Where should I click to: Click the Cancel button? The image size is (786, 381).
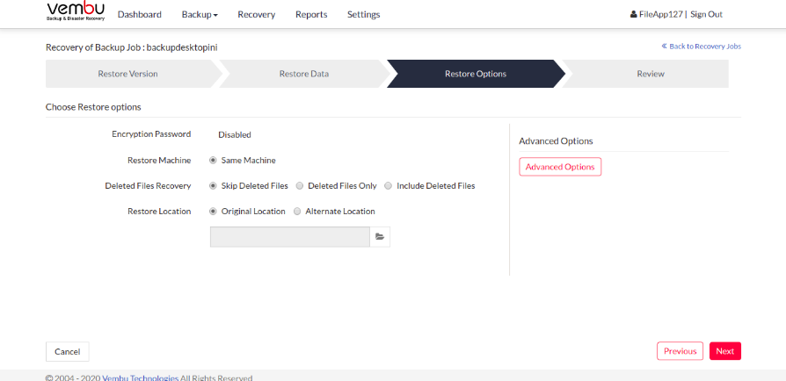pos(67,351)
